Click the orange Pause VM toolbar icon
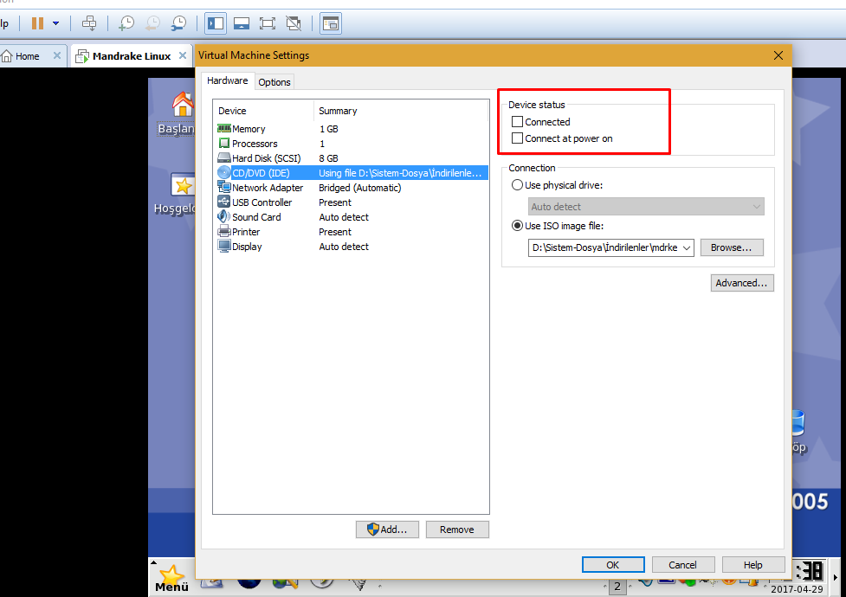846x597 pixels. [x=37, y=23]
